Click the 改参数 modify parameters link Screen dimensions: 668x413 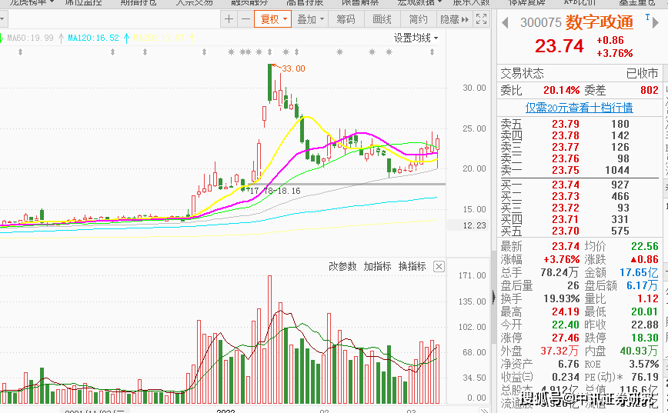click(342, 267)
